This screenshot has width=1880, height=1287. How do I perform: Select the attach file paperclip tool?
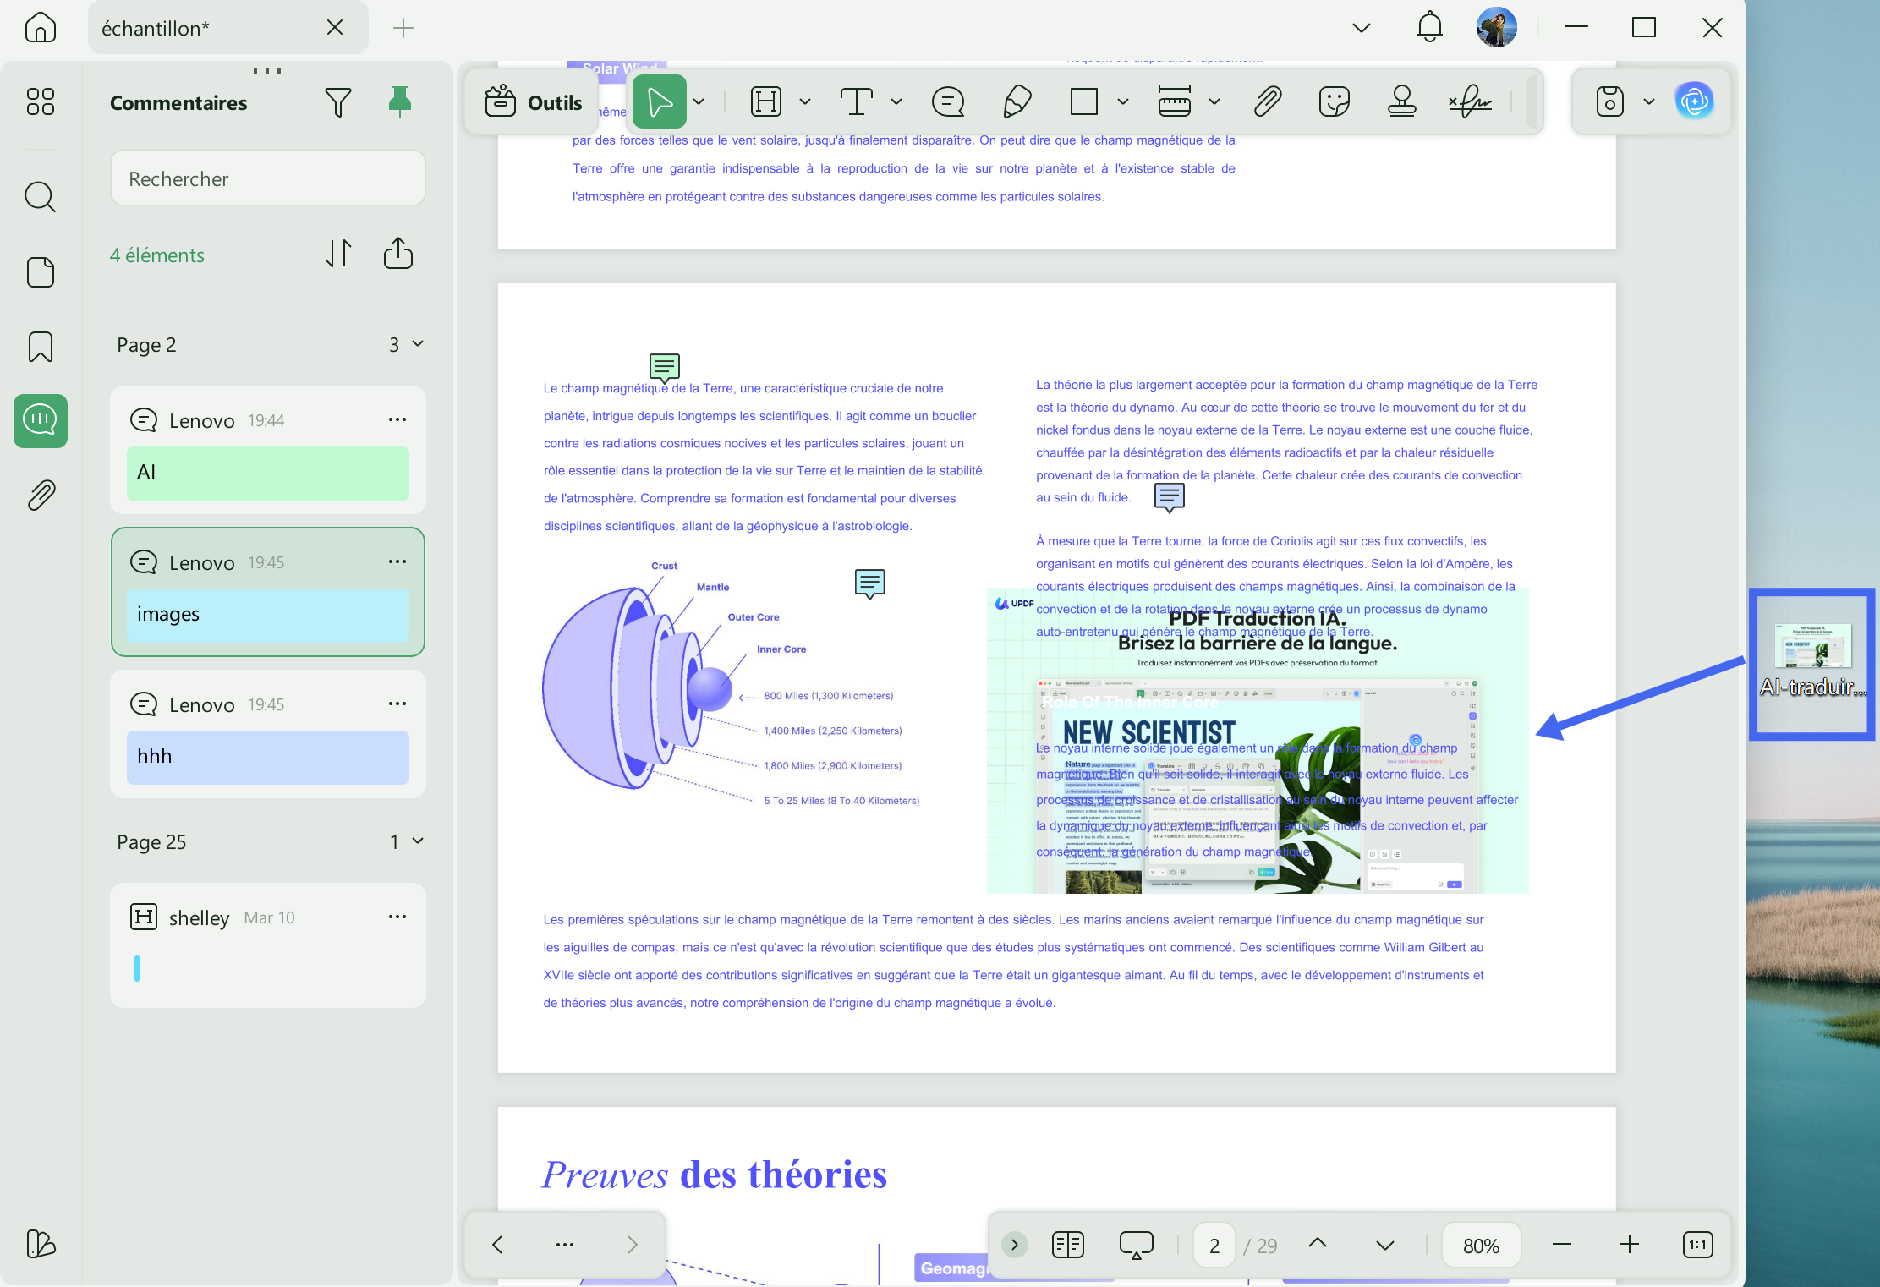(1267, 102)
